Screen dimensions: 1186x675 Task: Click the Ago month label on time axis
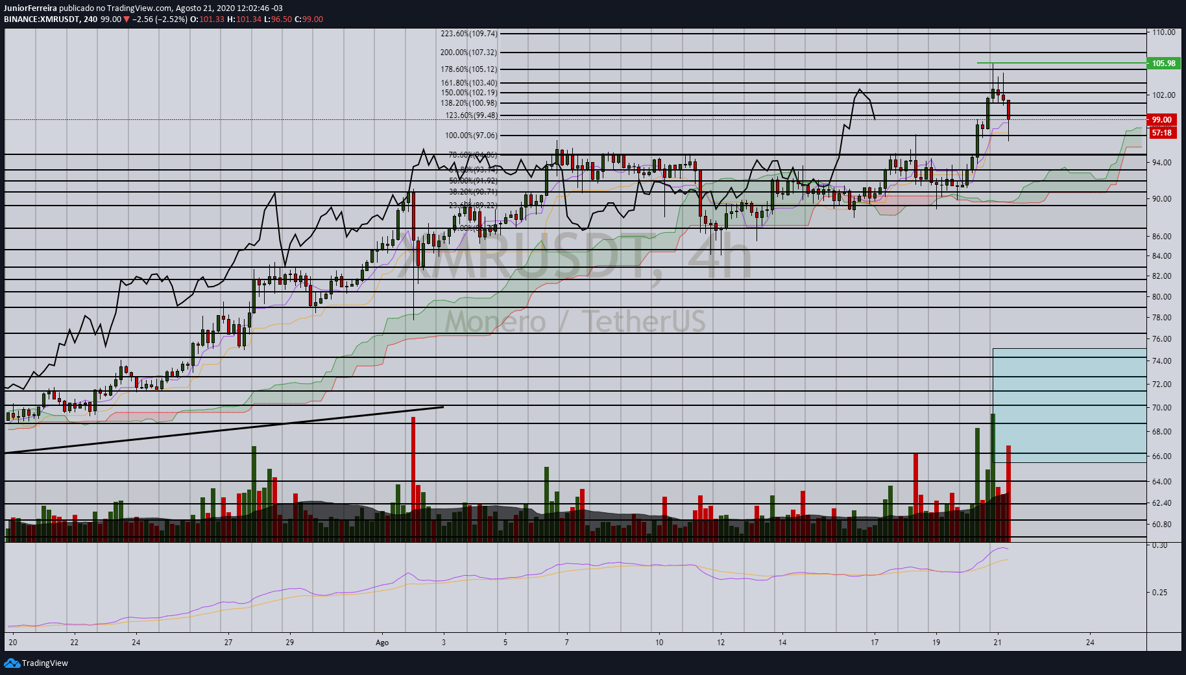click(x=382, y=643)
